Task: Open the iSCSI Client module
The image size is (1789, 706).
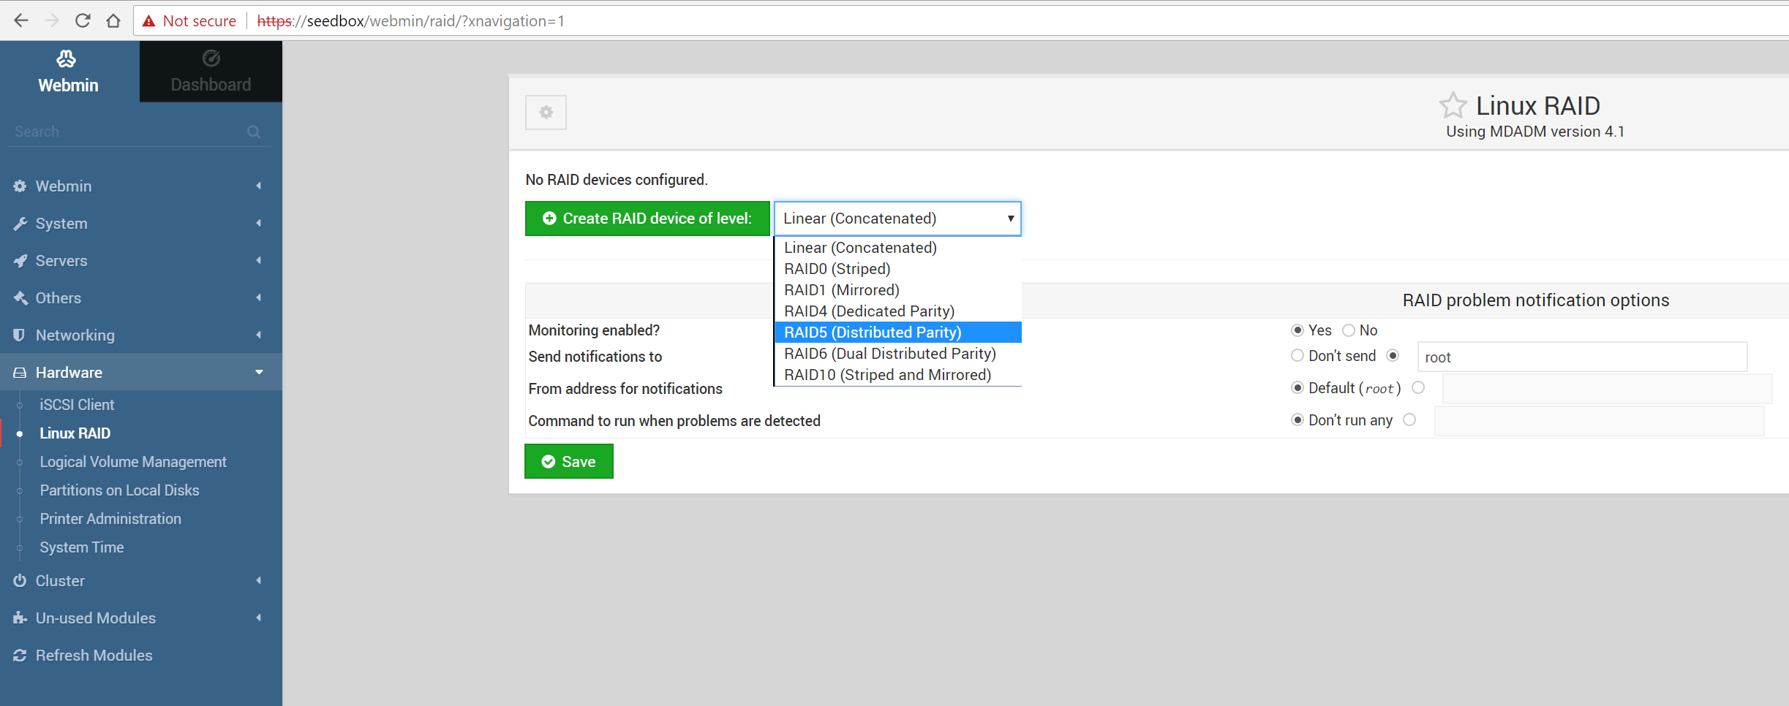Action: click(77, 404)
